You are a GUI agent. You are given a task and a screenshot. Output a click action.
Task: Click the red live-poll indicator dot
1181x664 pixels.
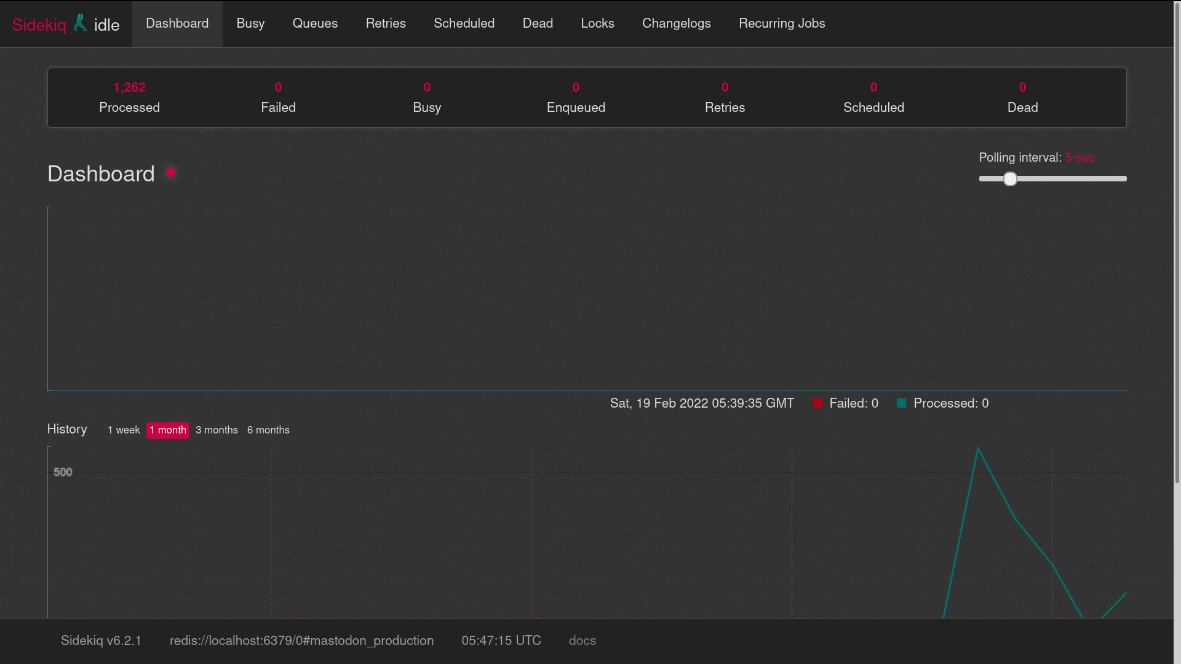(x=171, y=173)
